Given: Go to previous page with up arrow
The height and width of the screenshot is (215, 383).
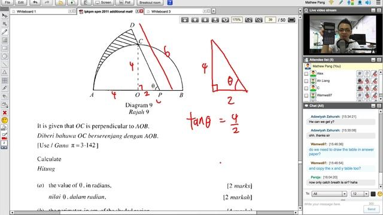Looking at the screenshot, I should [194, 20].
